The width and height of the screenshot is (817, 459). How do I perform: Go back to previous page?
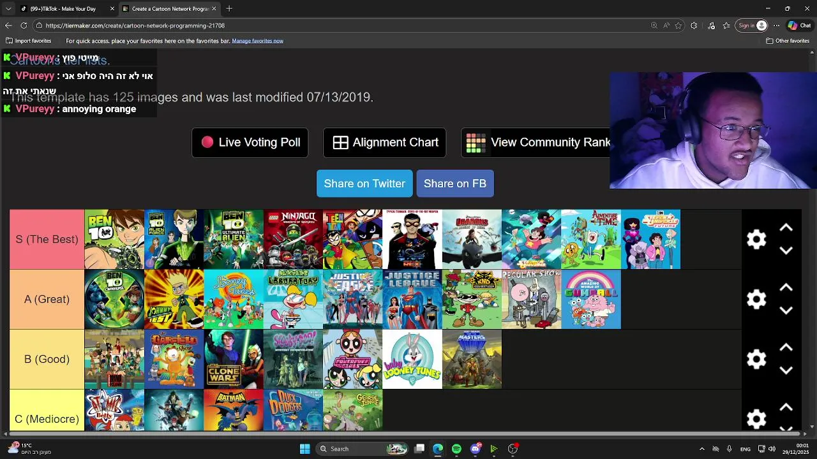click(8, 25)
